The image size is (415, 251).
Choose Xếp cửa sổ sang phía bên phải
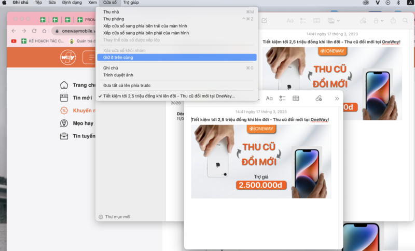point(177,33)
